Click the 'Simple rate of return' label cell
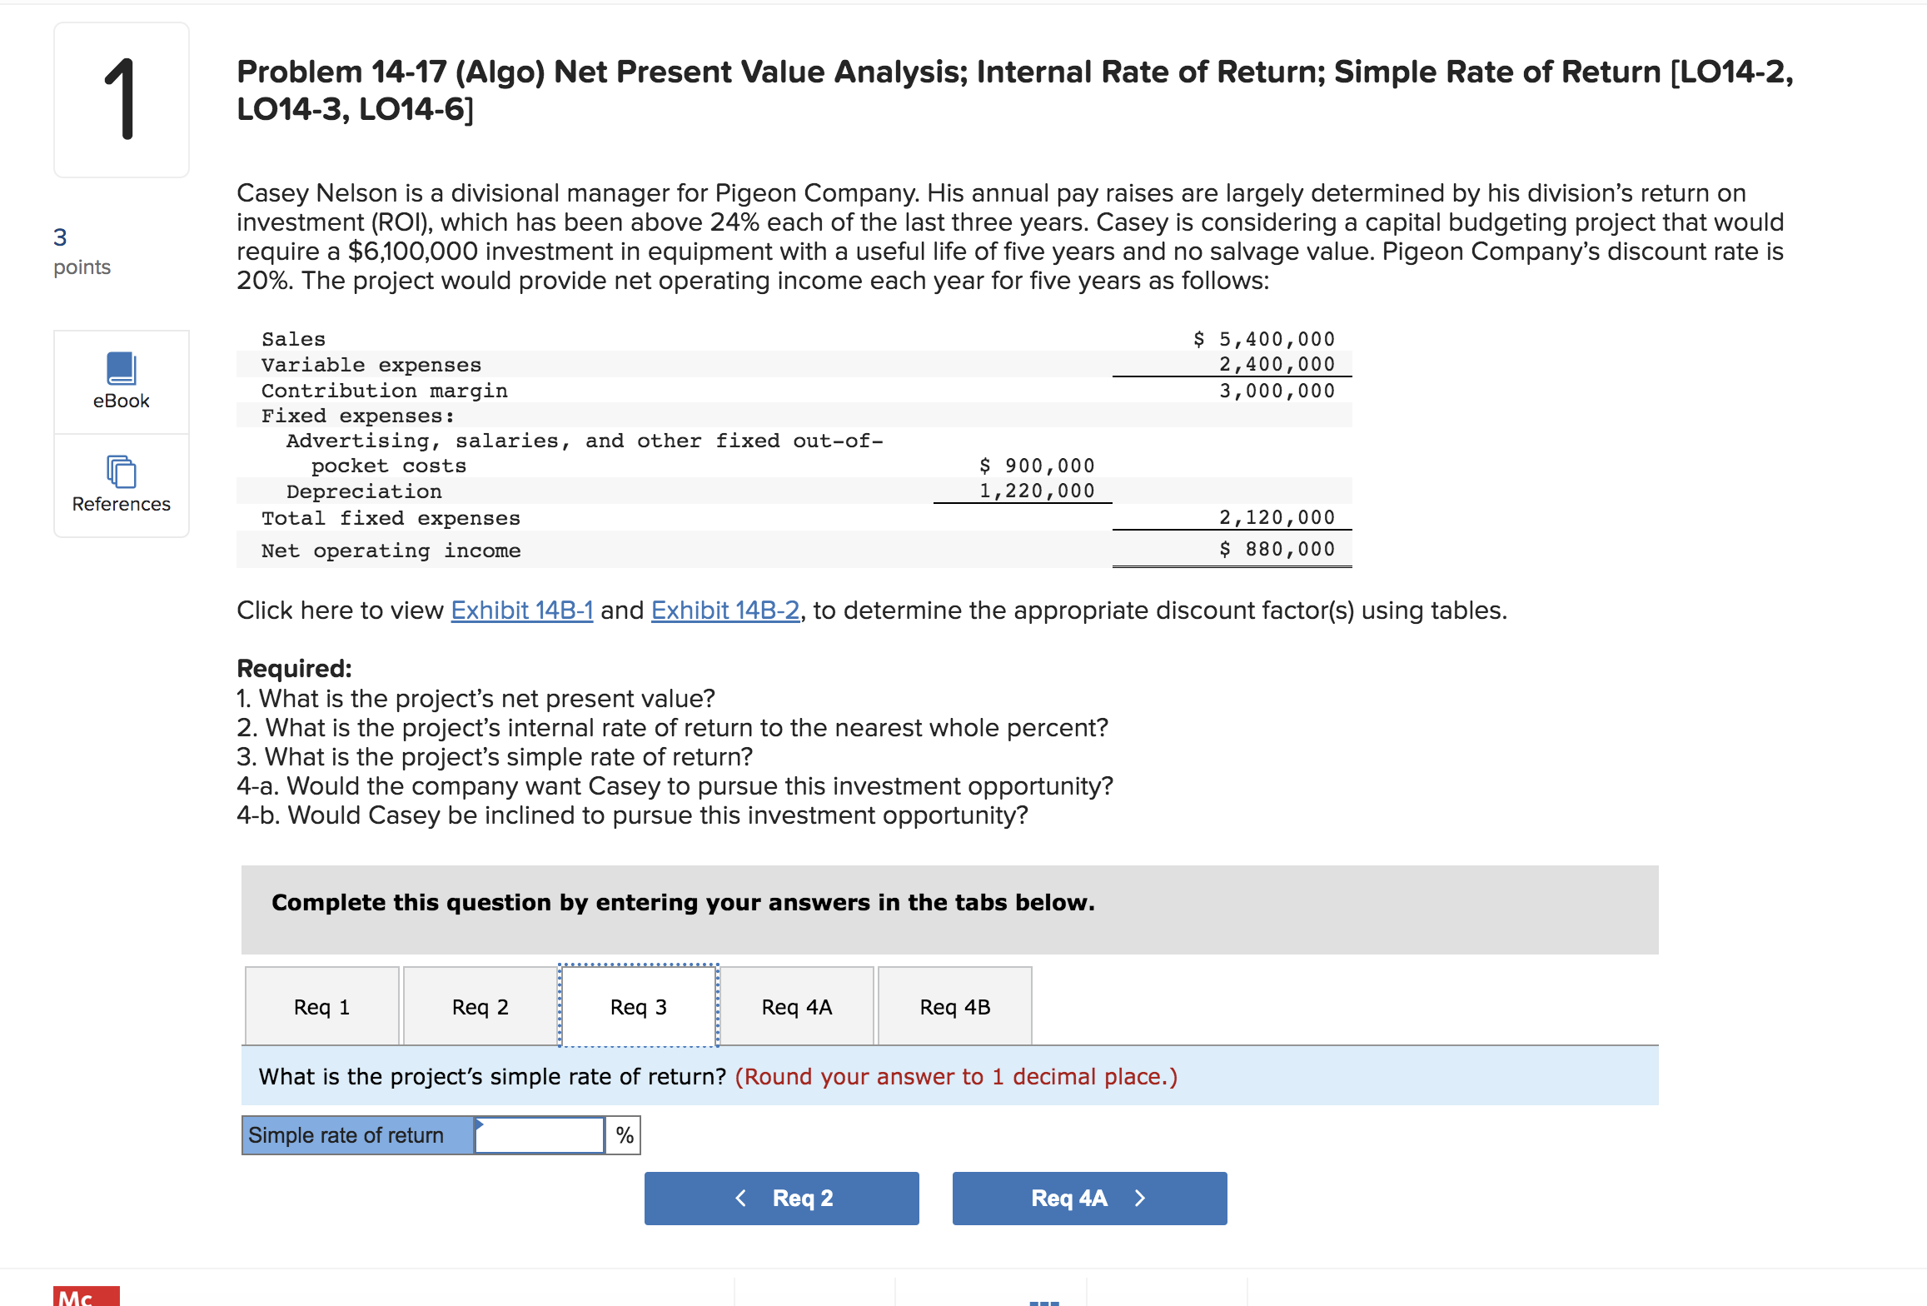Viewport: 1927px width, 1306px height. [x=358, y=1135]
